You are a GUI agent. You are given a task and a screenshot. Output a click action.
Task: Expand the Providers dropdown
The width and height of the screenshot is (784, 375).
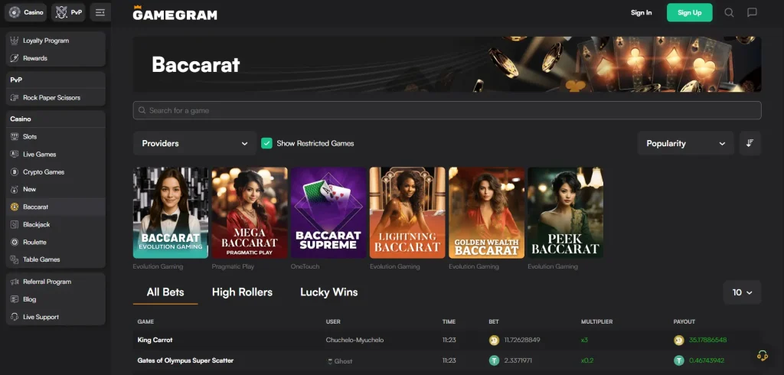[x=195, y=143]
